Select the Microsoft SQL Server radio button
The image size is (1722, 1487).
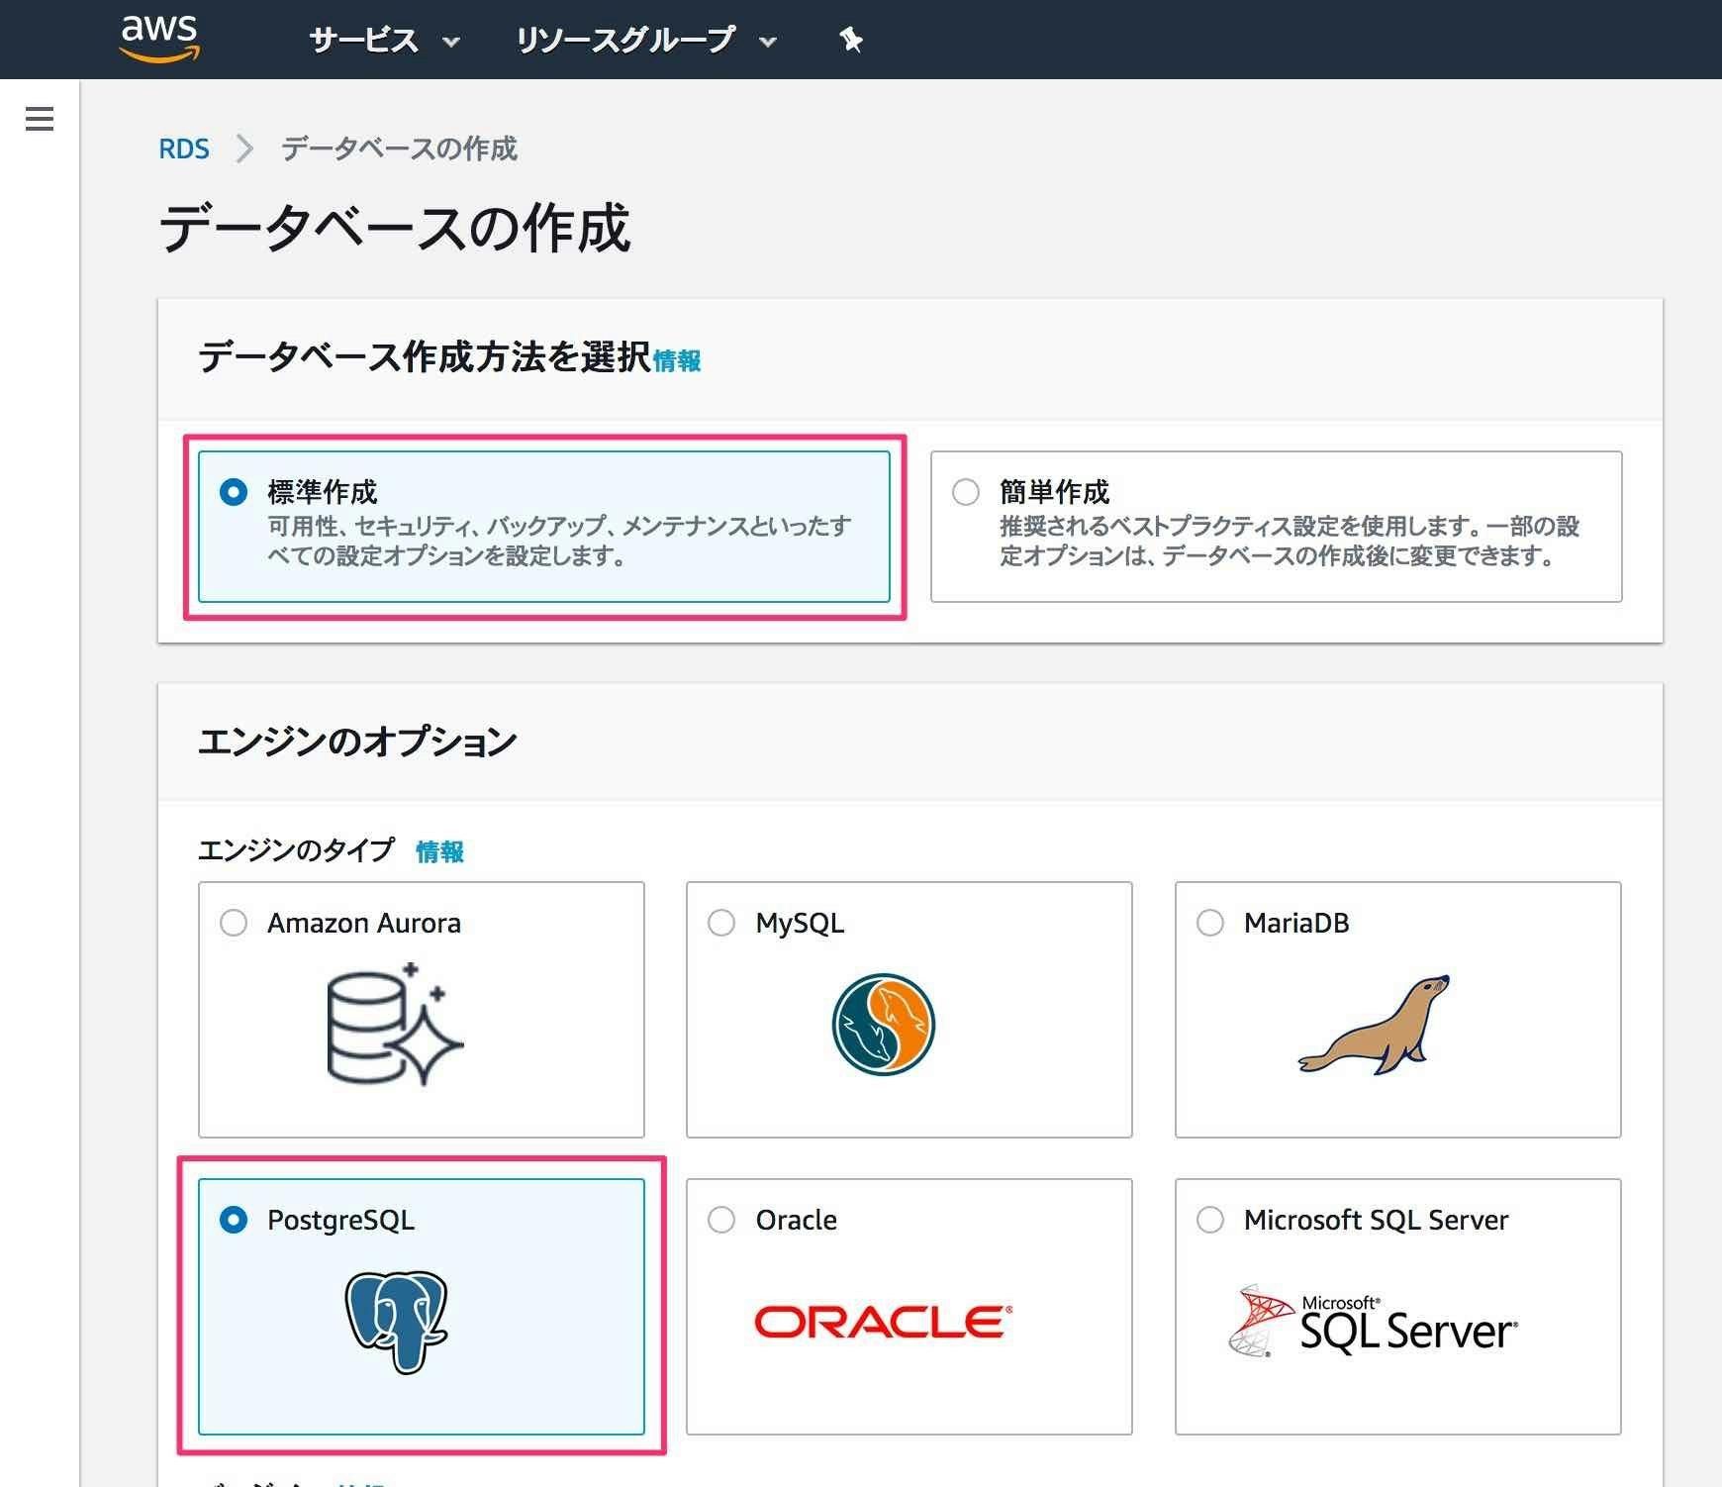[1210, 1220]
